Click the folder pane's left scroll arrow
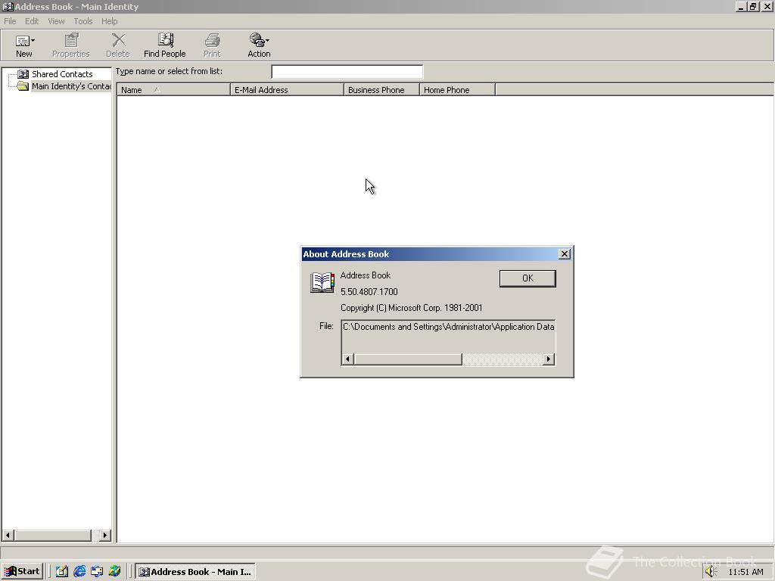Viewport: 775px width, 581px height. click(x=8, y=535)
